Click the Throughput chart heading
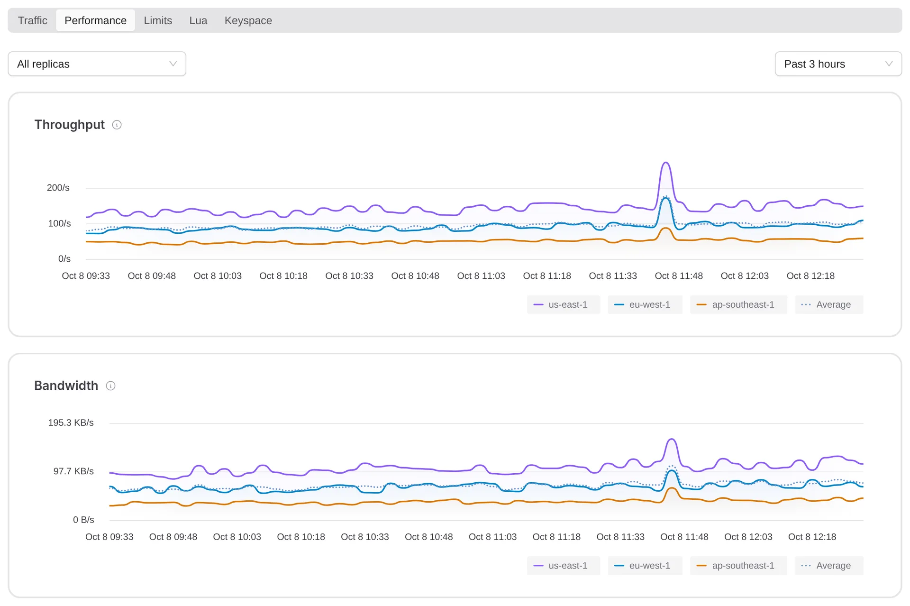The image size is (910, 606). [x=69, y=125]
